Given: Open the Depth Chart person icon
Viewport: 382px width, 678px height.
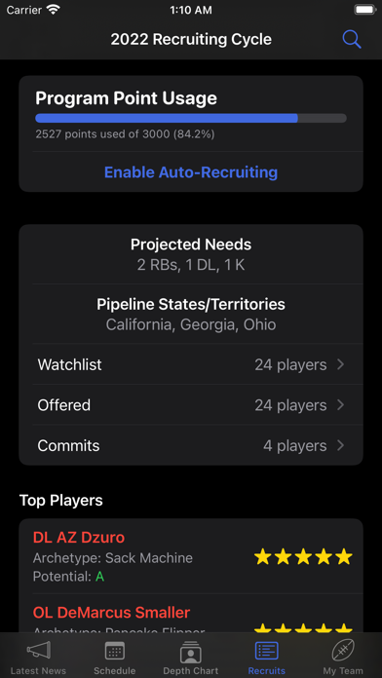Looking at the screenshot, I should [x=191, y=652].
